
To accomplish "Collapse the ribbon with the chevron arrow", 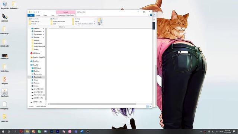I will (148, 15).
